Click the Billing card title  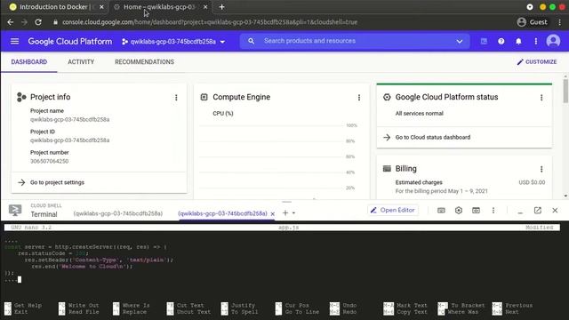coord(405,169)
